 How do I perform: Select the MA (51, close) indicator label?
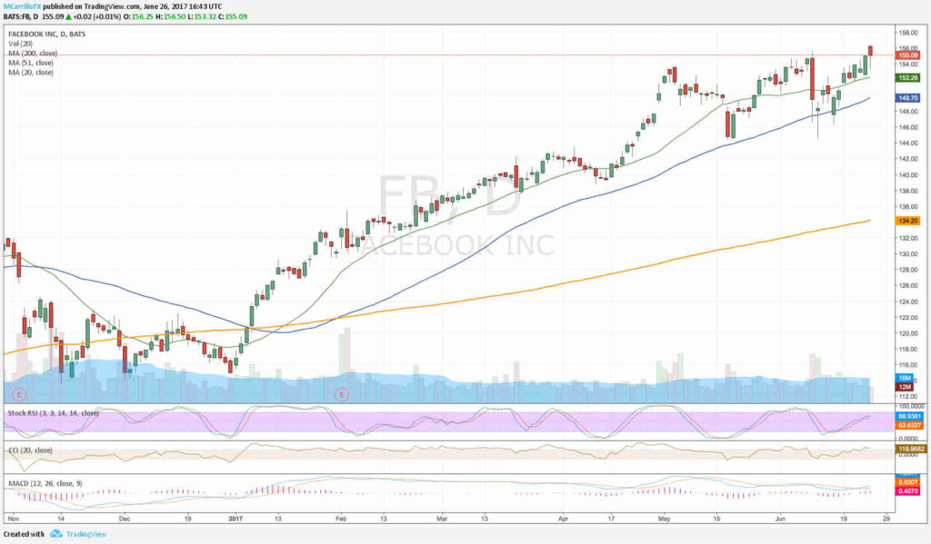point(31,63)
